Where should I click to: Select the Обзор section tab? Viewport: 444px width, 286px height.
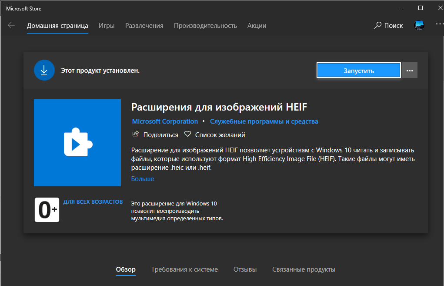point(126,269)
